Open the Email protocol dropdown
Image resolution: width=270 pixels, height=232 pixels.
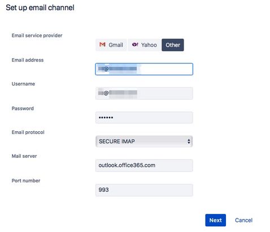coord(144,141)
